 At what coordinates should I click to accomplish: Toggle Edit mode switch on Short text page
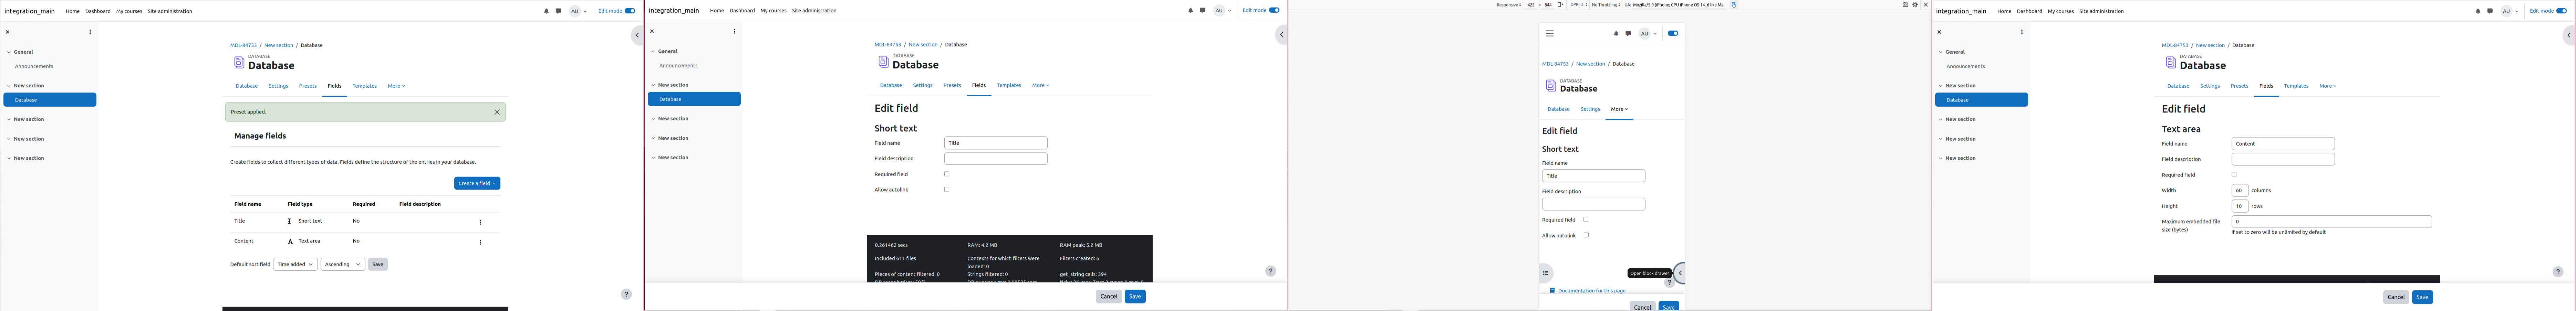pyautogui.click(x=1274, y=10)
